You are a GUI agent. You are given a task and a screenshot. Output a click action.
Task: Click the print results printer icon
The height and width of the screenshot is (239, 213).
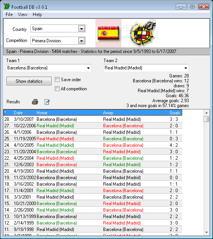(35, 102)
